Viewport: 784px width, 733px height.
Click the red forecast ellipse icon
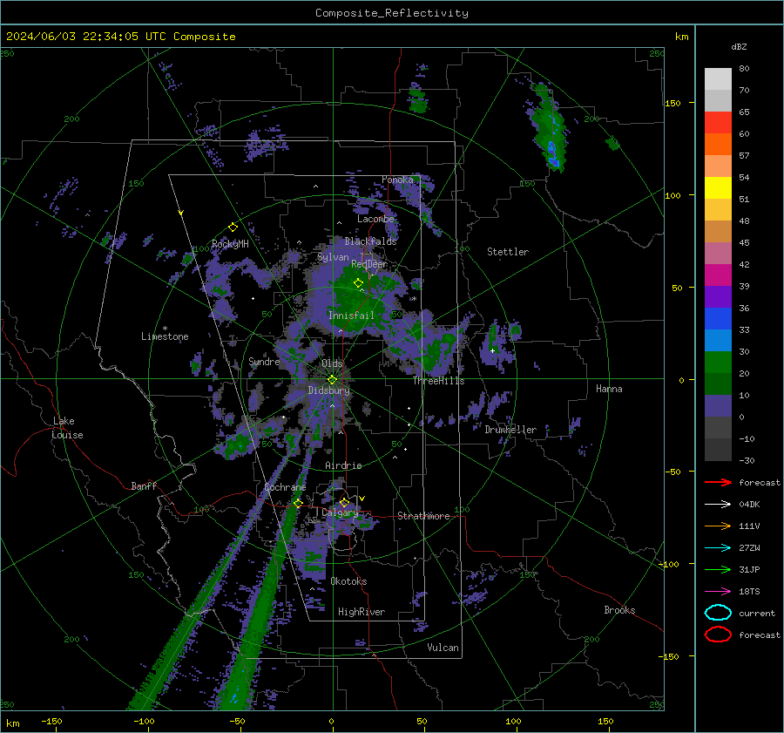click(718, 635)
